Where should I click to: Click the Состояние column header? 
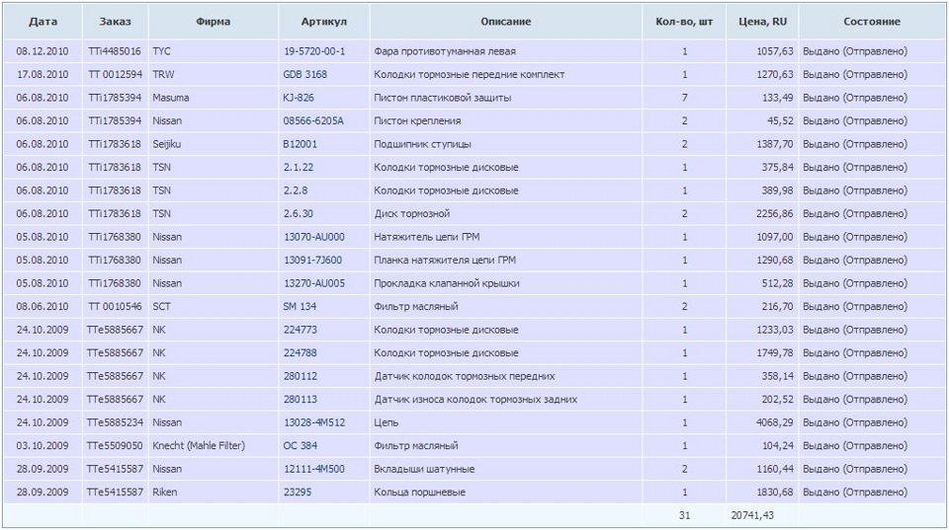point(872,22)
